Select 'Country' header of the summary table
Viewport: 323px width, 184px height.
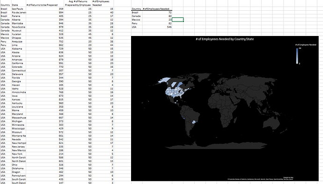coord(136,9)
